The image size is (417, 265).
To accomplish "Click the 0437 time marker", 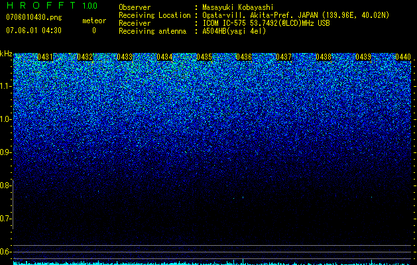I will point(284,57).
